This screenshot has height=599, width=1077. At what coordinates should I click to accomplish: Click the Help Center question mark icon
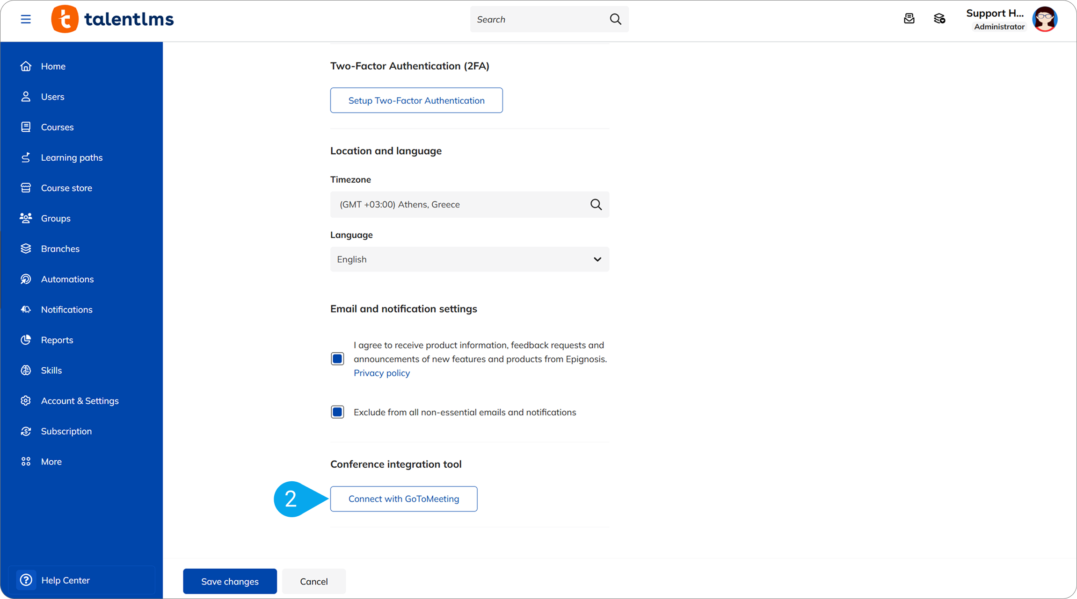coord(26,580)
